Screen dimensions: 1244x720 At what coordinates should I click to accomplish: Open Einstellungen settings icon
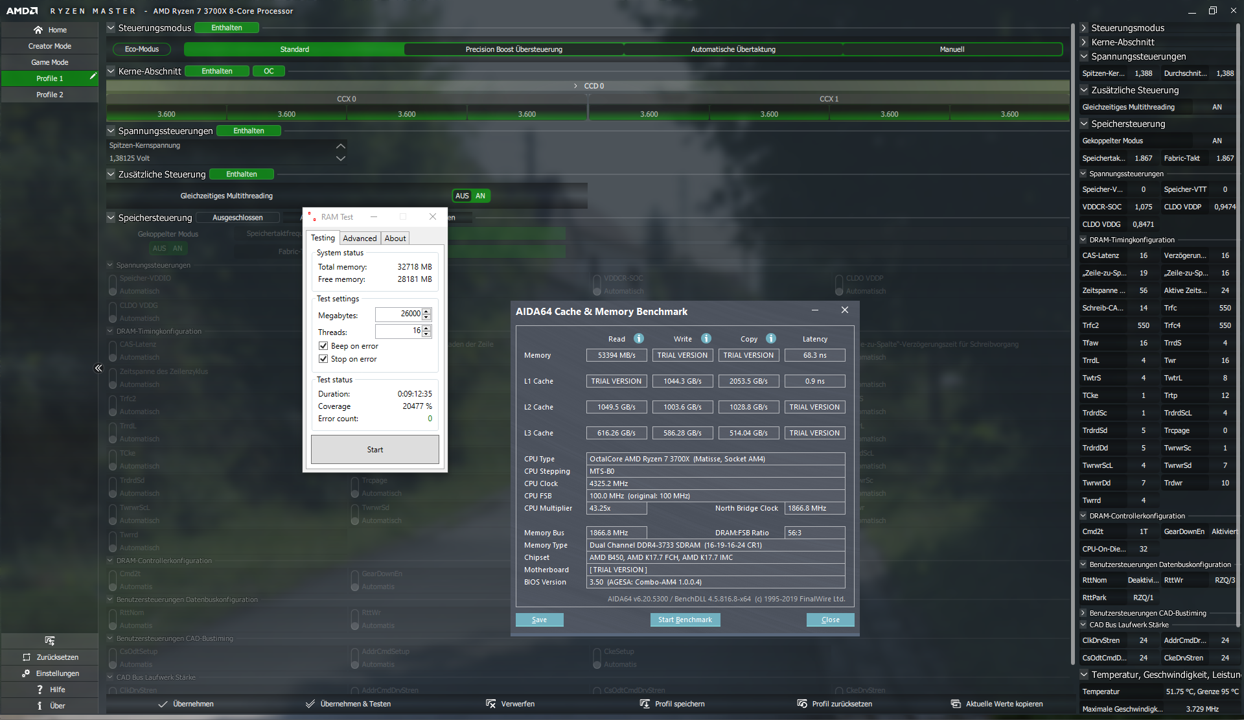(26, 673)
